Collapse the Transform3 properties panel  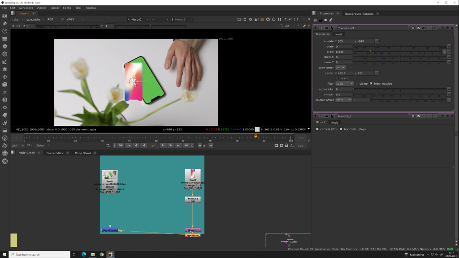pyautogui.click(x=316, y=28)
